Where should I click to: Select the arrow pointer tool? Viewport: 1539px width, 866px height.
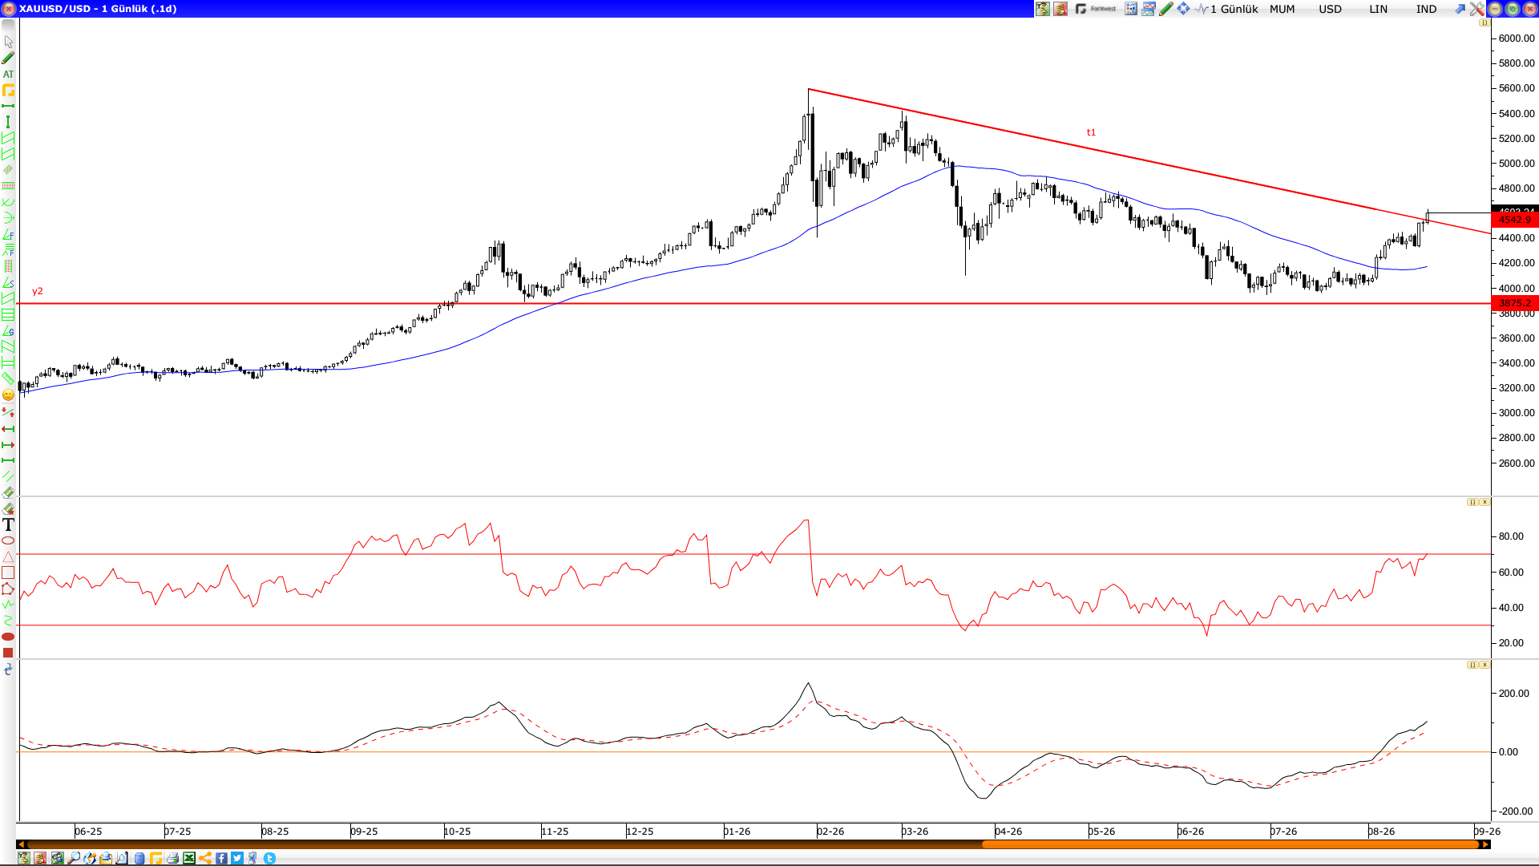tap(9, 42)
